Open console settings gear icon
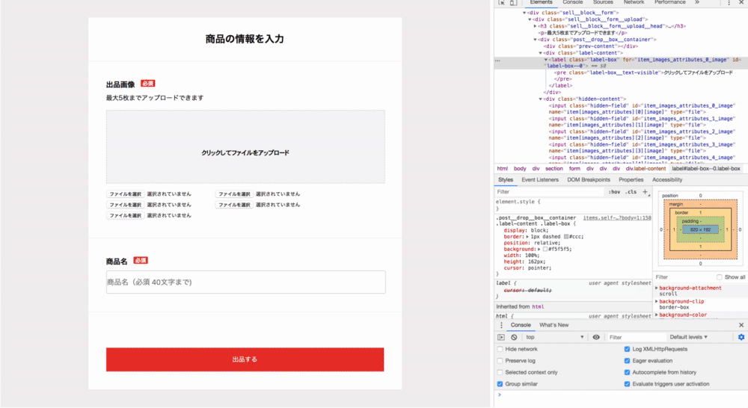 (x=741, y=337)
